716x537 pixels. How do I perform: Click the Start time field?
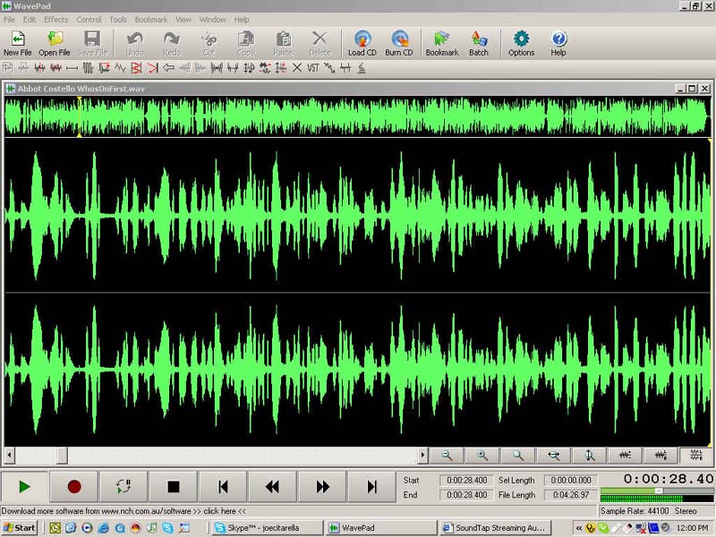coord(466,481)
